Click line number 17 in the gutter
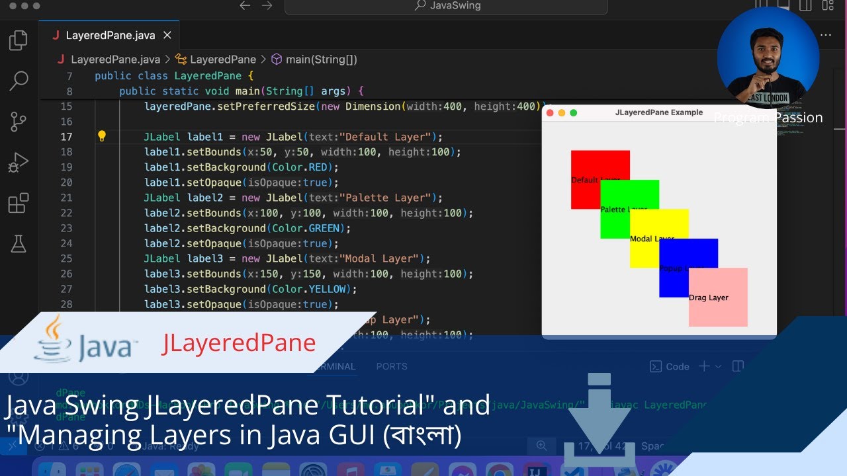 tap(66, 137)
